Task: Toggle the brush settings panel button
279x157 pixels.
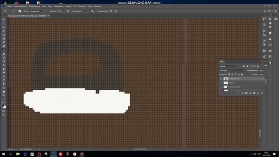Action: [20, 11]
